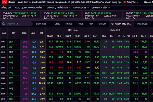Image resolution: width=153 pixels, height=102 pixels.
Task: Click the magnifier icon in search box
Action: pyautogui.click(x=4, y=24)
